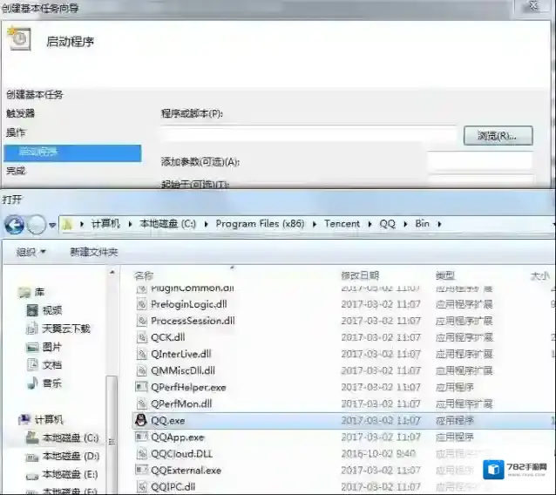Image resolution: width=556 pixels, height=495 pixels.
Task: Click the 新建文件夹 button
Action: 94,252
